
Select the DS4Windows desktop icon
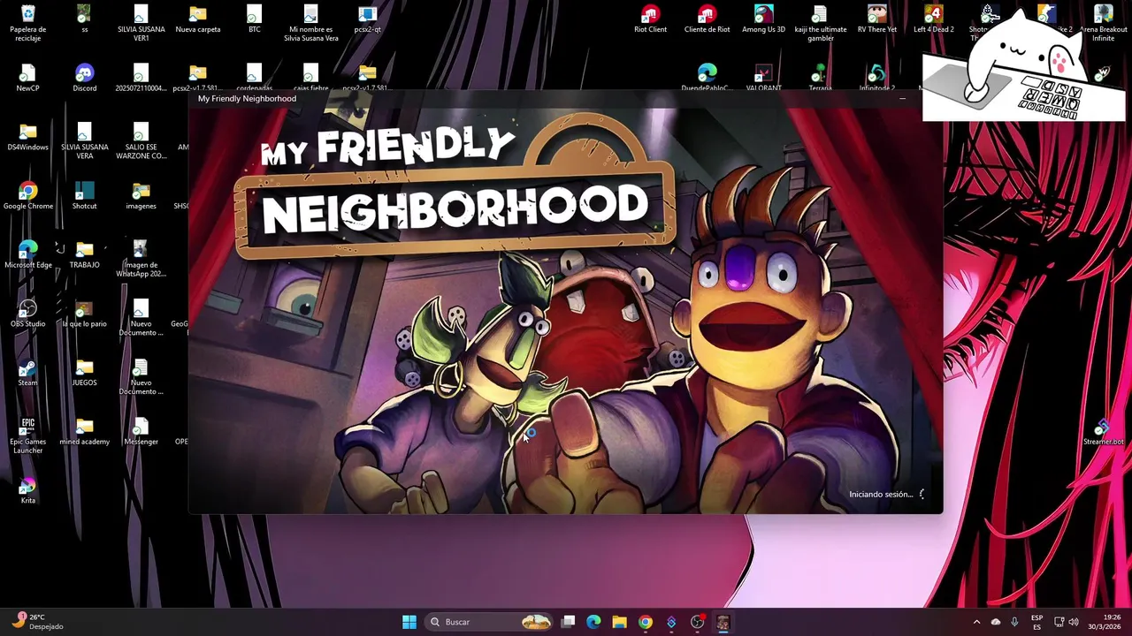[27, 137]
